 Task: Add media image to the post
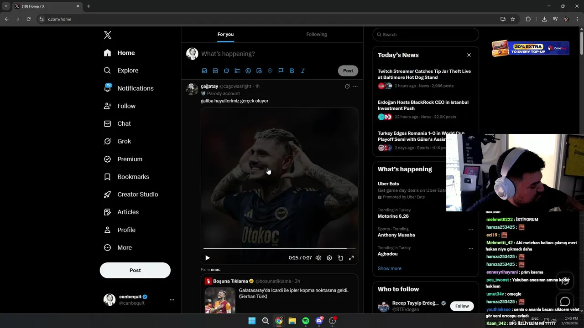[x=204, y=71]
